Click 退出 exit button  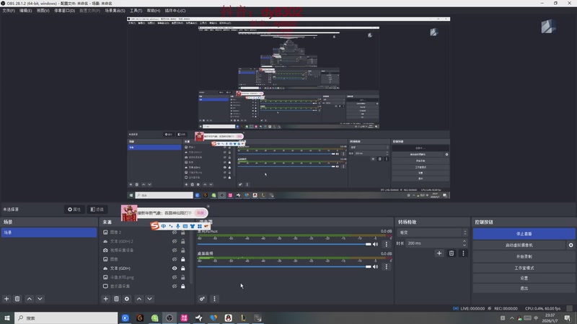524,289
